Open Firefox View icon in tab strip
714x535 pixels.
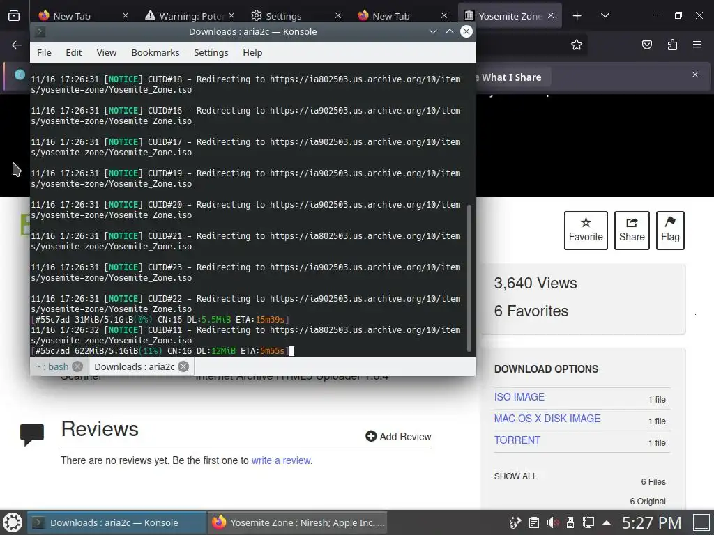click(x=14, y=15)
